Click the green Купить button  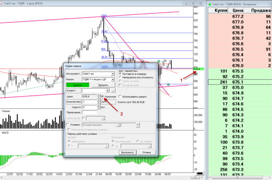[78, 85]
